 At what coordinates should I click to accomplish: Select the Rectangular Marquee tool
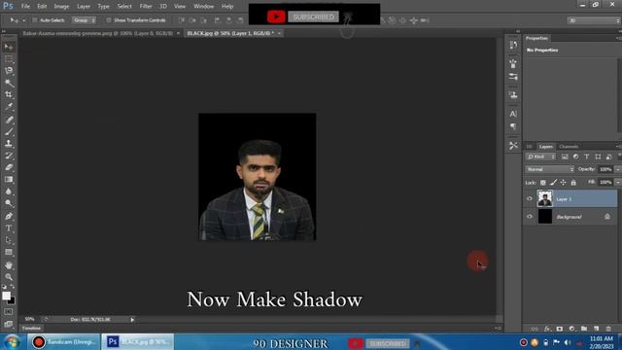9,59
